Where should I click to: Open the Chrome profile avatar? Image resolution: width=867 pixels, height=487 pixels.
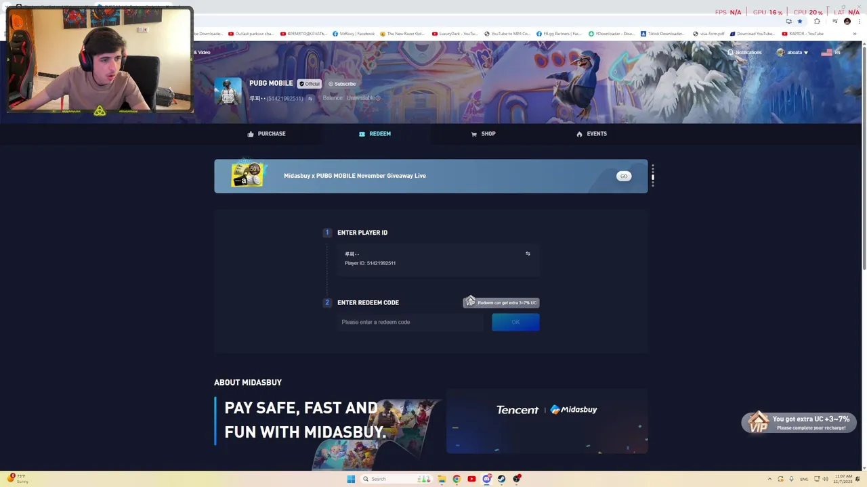coord(847,21)
